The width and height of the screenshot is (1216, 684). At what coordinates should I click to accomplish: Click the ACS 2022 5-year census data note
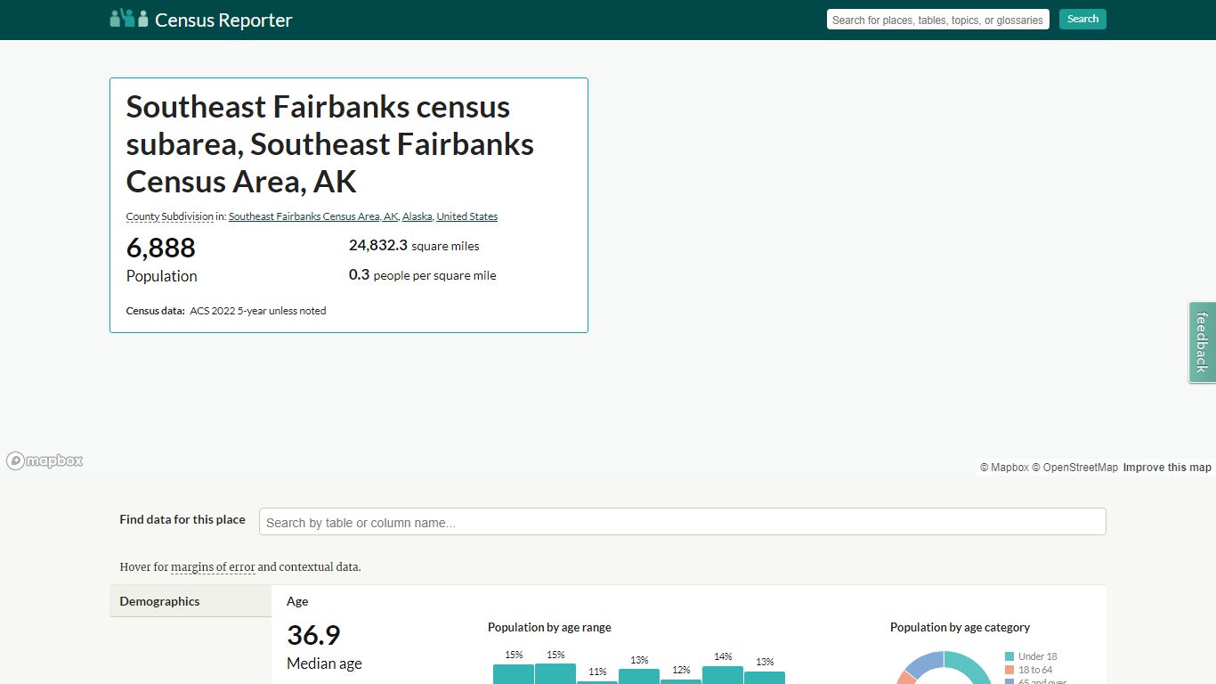tap(258, 311)
